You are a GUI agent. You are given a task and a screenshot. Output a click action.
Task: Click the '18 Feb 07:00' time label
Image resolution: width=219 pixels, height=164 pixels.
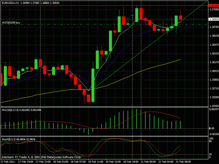click(78, 162)
